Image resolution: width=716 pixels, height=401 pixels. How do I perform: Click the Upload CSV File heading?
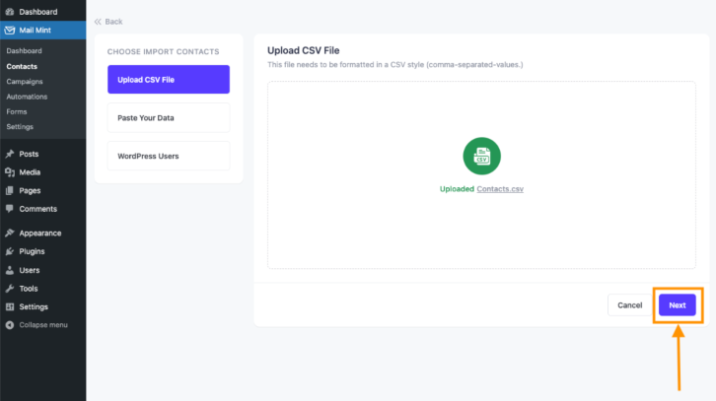coord(303,50)
